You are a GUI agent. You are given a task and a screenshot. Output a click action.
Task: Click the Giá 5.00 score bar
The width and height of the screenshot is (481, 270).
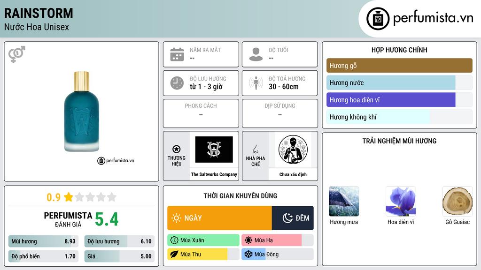119,256
